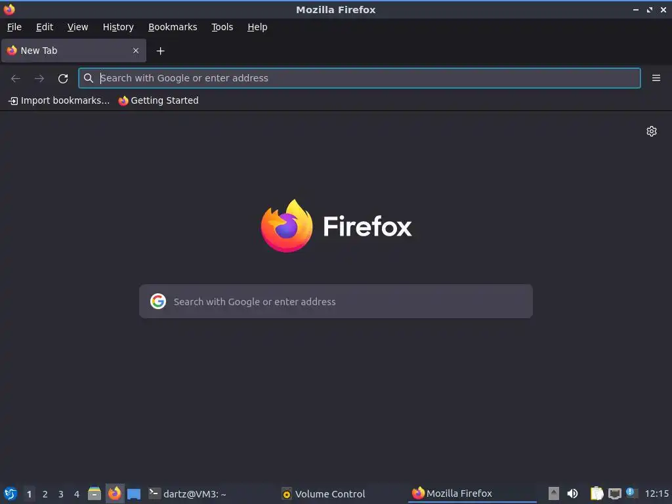
Task: Open the New Tab page personalize gear
Action: point(652,131)
